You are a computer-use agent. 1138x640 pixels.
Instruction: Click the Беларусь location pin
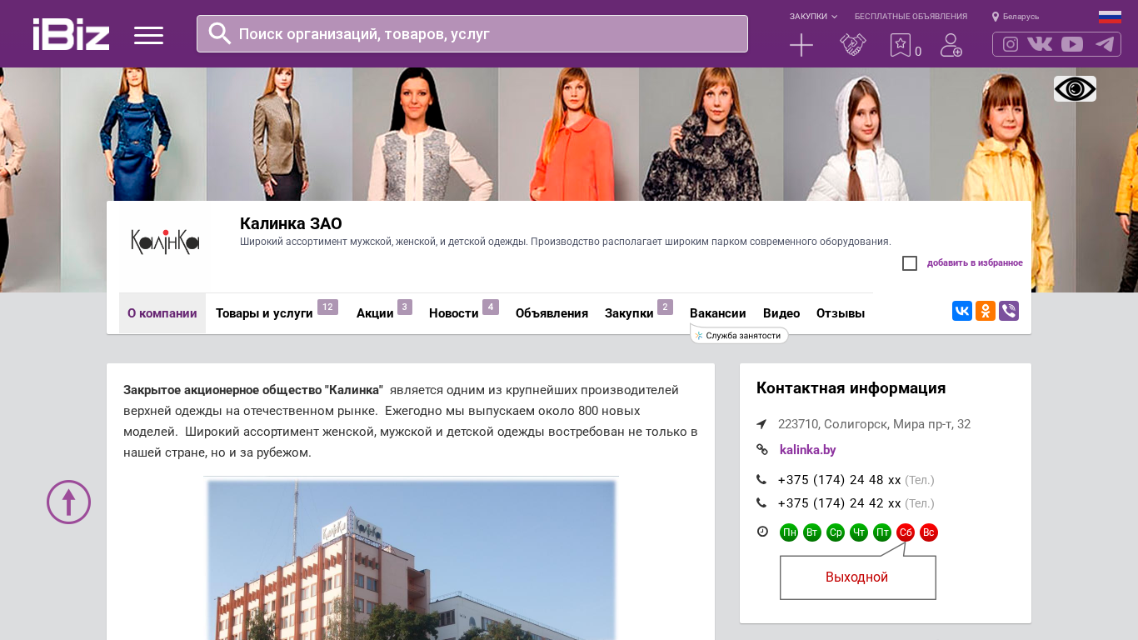click(996, 17)
